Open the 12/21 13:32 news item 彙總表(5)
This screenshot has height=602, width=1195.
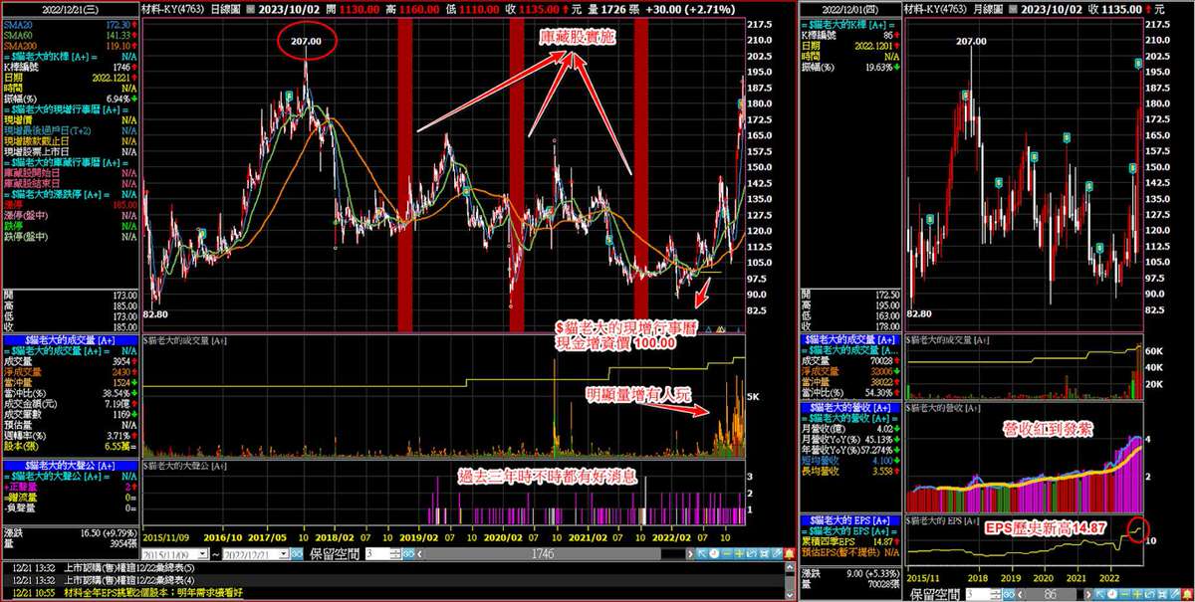click(x=149, y=568)
